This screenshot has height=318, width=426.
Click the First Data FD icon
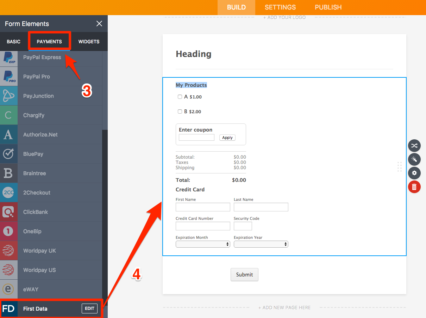click(x=9, y=309)
